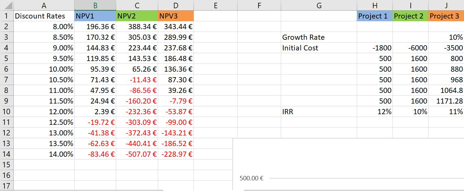Select cell showing 2.39 €
This screenshot has height=191, width=464.
(x=95, y=111)
